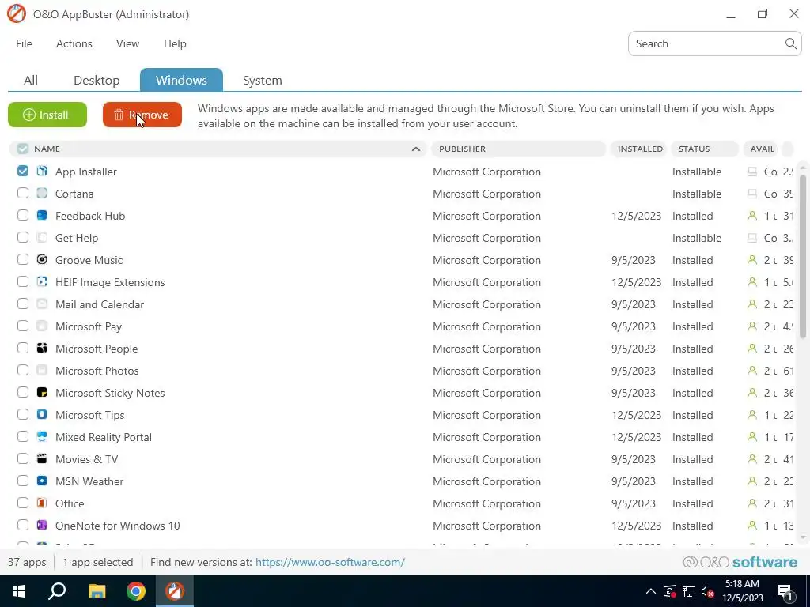Sort by INSTALLED column header
This screenshot has width=810, height=607.
coord(639,149)
